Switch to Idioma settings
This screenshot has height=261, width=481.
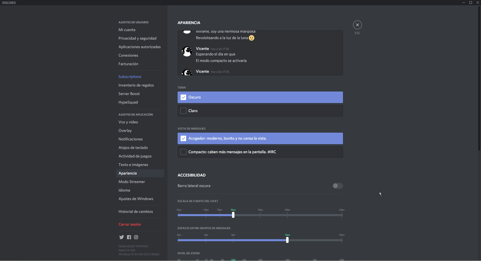[x=124, y=190]
